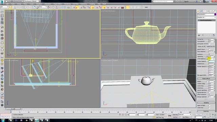217x122 pixels.
Task: Open the Create tab of the command panel
Action: click(198, 11)
